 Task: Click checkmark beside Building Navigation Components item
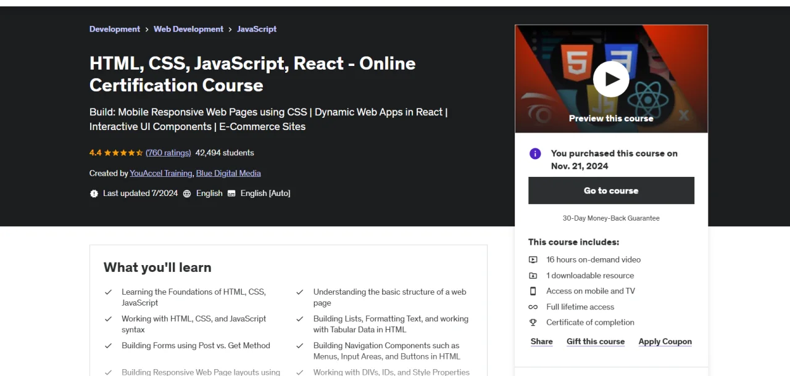click(300, 346)
